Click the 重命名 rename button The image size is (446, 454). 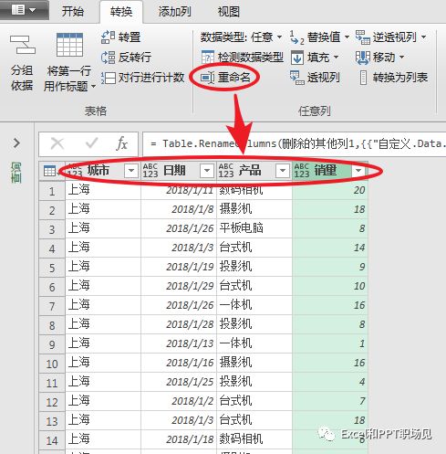click(x=225, y=78)
